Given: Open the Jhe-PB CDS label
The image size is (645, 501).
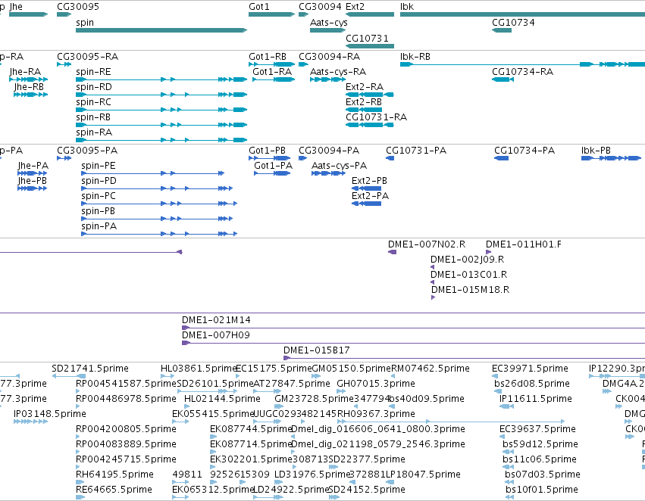Looking at the screenshot, I should [x=32, y=181].
